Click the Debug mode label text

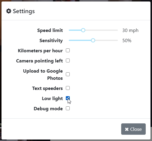48,109
